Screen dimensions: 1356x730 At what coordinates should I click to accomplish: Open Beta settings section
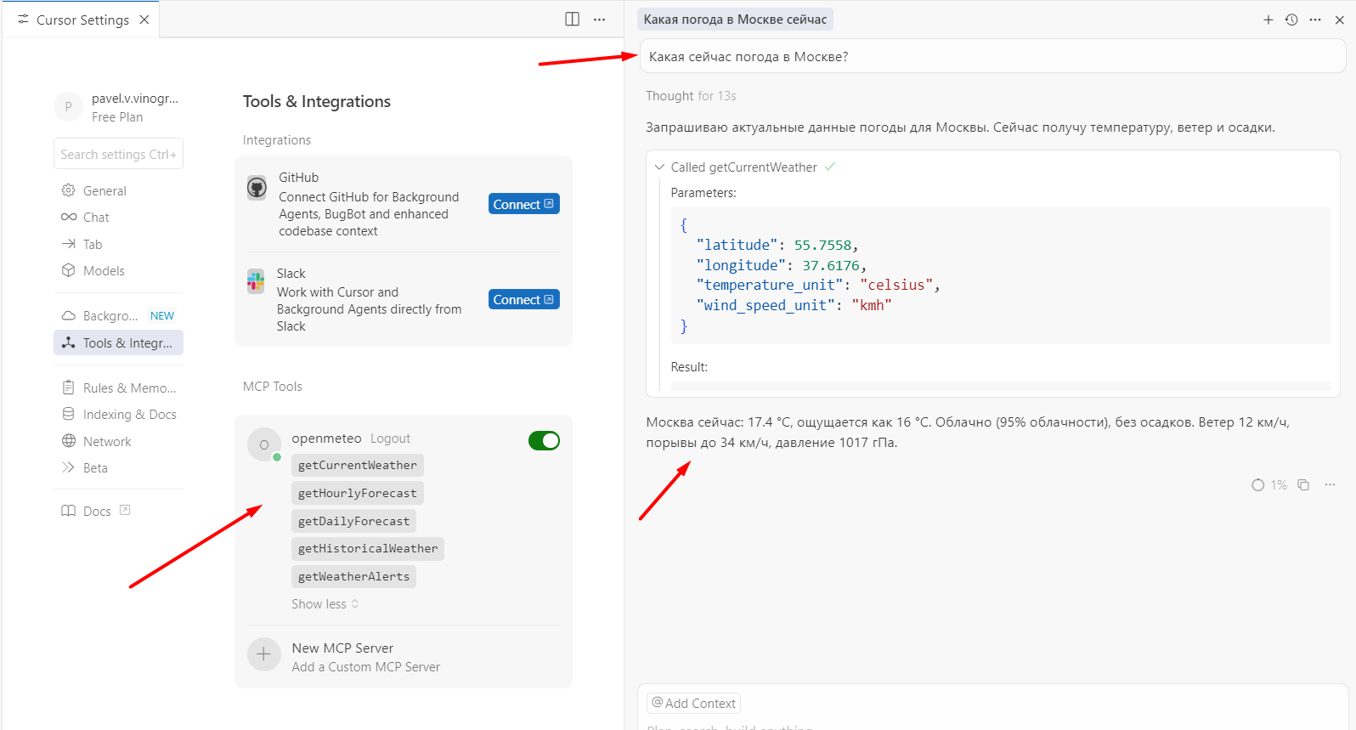pos(118,468)
